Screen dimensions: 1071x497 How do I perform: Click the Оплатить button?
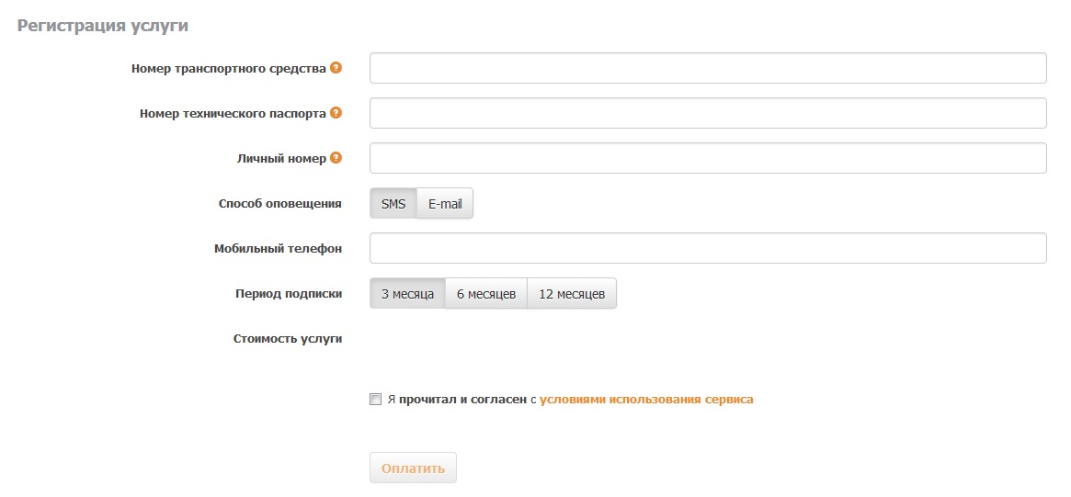tap(414, 468)
